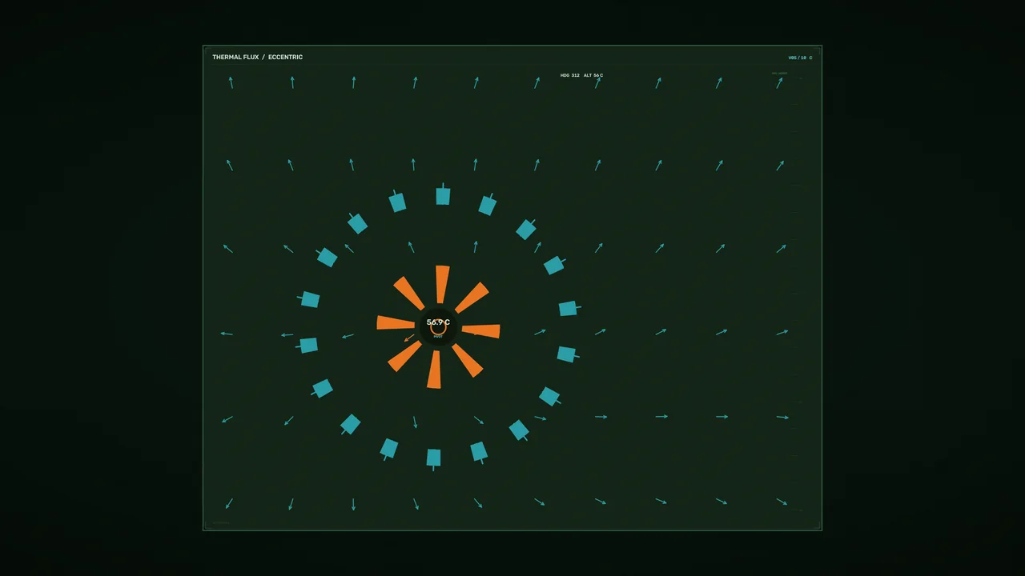This screenshot has width=1025, height=576.
Task: Click the V05 / 10 C readout
Action: [x=800, y=58]
